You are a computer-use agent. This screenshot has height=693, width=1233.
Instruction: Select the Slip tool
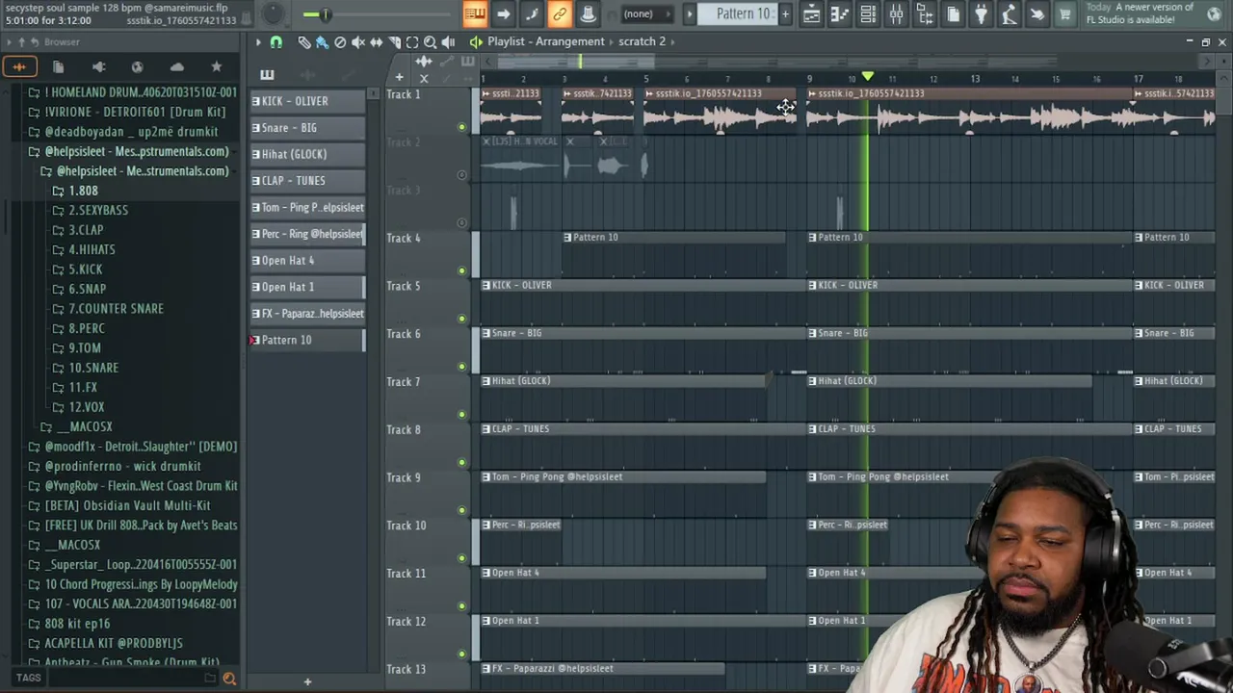click(x=376, y=42)
